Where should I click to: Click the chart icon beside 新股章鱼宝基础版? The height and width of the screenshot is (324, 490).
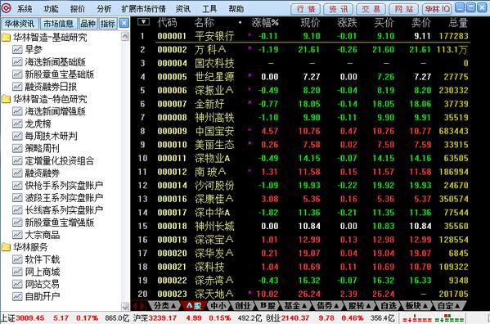[17, 74]
